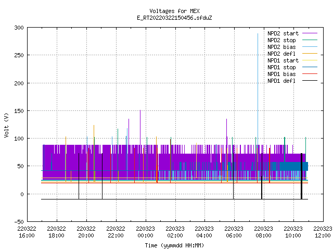The image size is (333, 250).
Task: Click the y-axis tick label -50
Action: pos(19,222)
